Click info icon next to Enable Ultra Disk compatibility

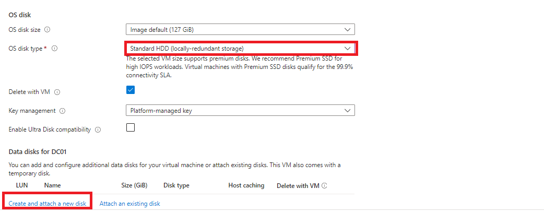tap(98, 129)
